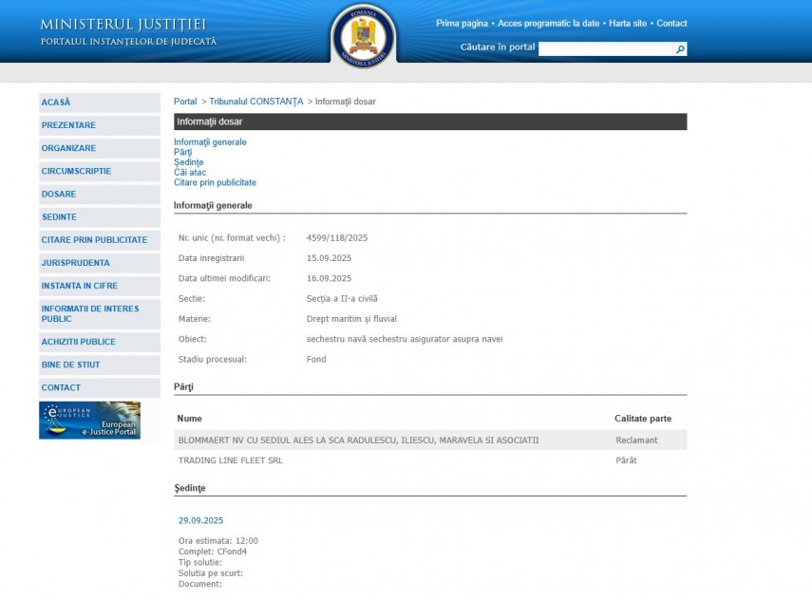Click the last modified date 16.09.2025
This screenshot has width=812, height=599.
click(x=329, y=278)
